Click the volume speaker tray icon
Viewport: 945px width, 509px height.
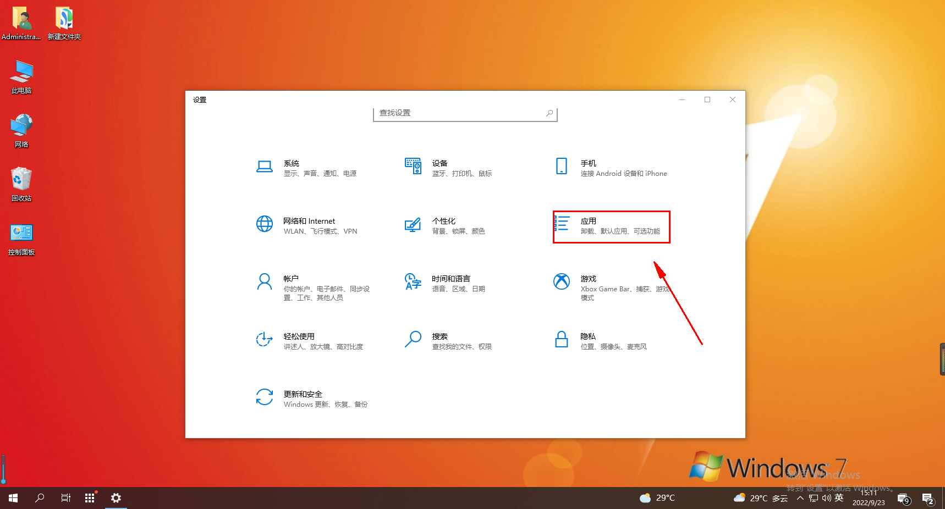tap(826, 498)
